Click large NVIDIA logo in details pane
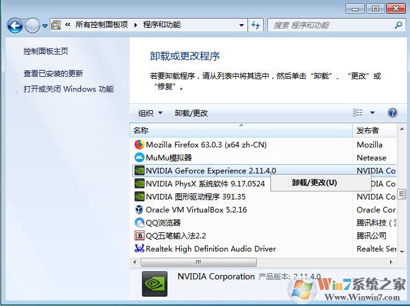Screen dimensions: 410x306 point(154,284)
